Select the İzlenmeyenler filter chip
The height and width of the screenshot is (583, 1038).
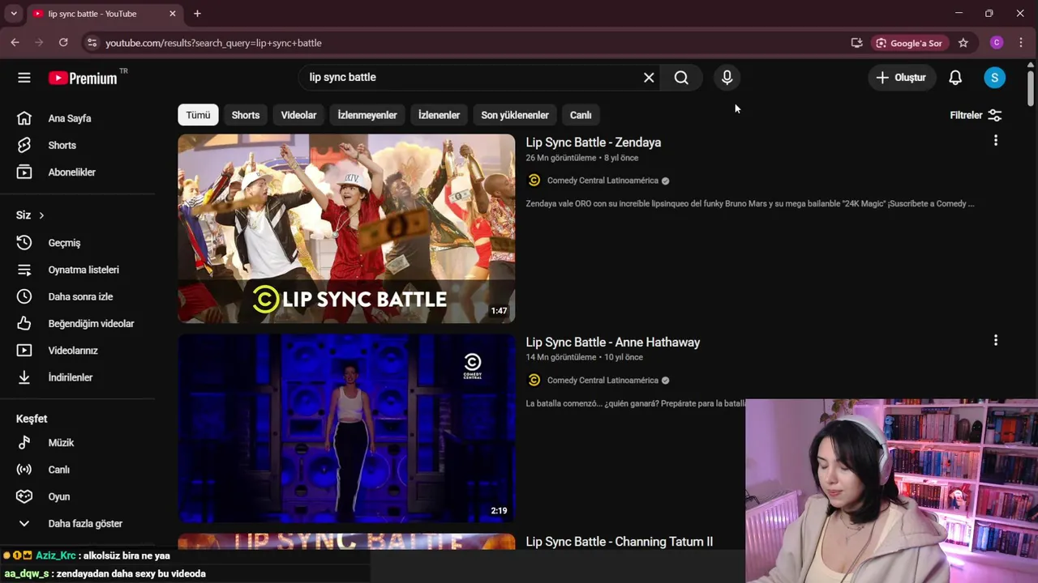[x=367, y=115]
